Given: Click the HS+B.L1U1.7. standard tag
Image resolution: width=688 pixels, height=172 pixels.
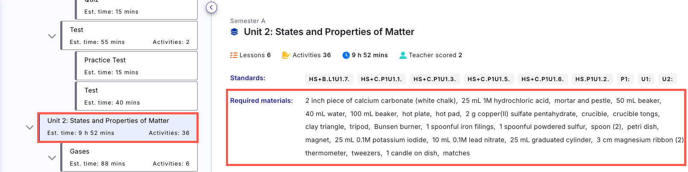Looking at the screenshot, I should (329, 79).
